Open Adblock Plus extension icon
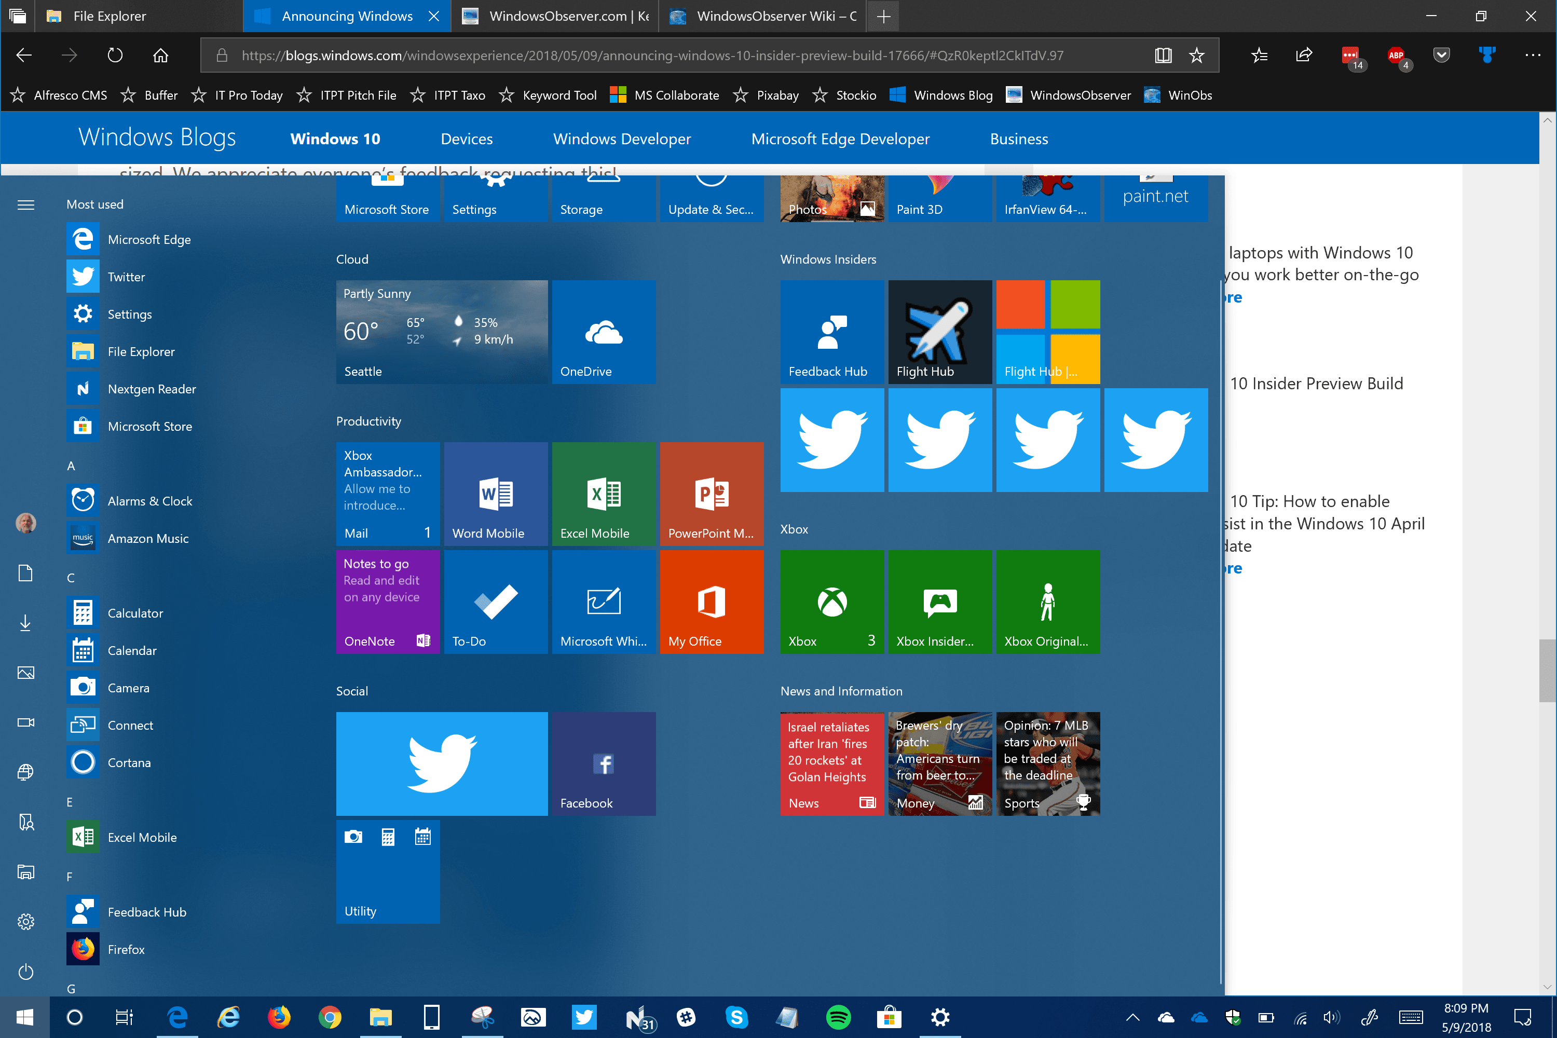 pyautogui.click(x=1396, y=56)
